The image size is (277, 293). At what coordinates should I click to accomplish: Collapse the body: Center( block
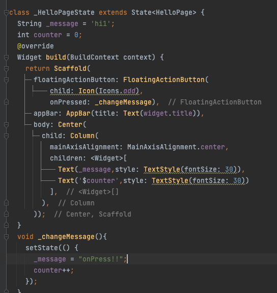6,125
